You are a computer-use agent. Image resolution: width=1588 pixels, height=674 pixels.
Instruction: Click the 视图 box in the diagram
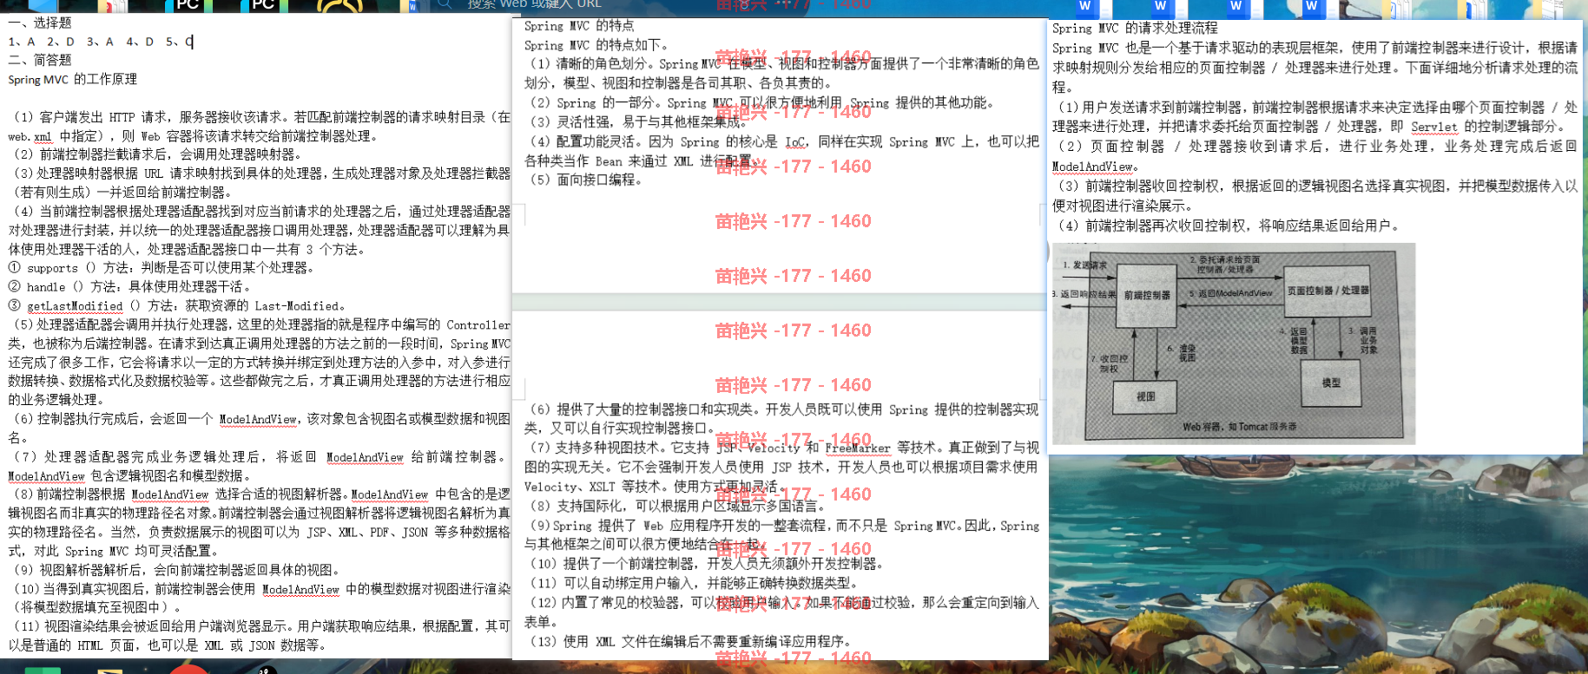(1146, 396)
